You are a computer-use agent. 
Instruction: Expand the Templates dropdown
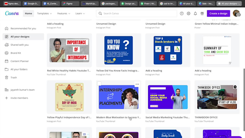click(x=44, y=13)
